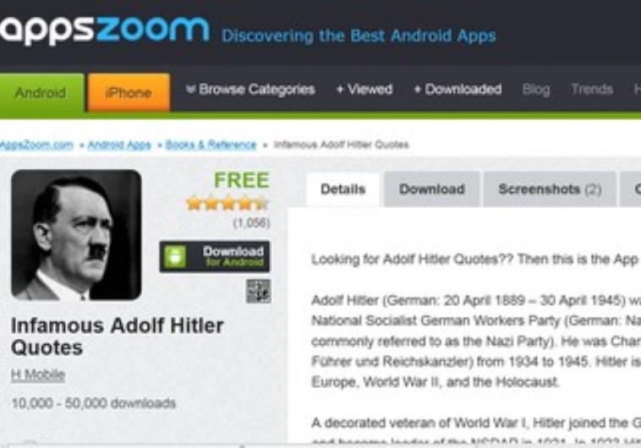641x448 pixels.
Task: Switch to the Download tab
Action: tap(432, 189)
